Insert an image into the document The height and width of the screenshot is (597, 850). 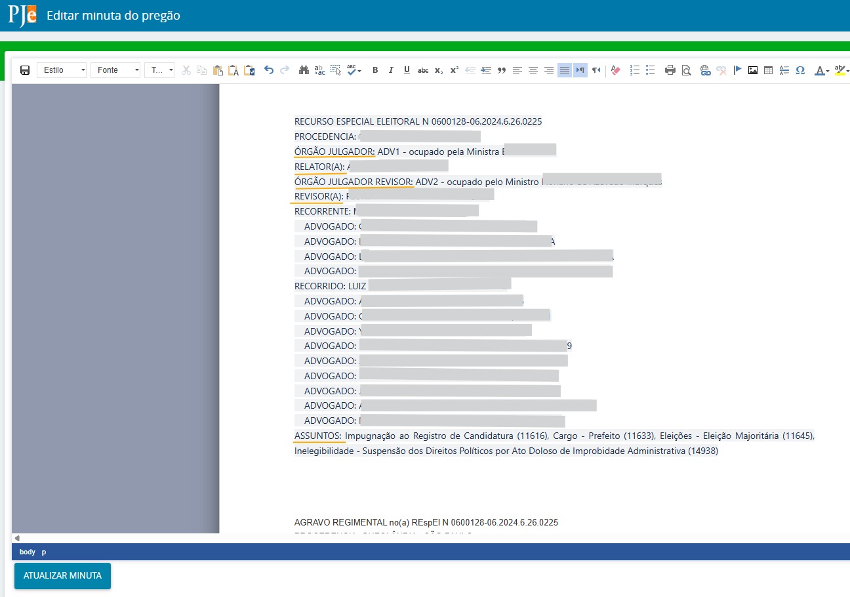[753, 70]
